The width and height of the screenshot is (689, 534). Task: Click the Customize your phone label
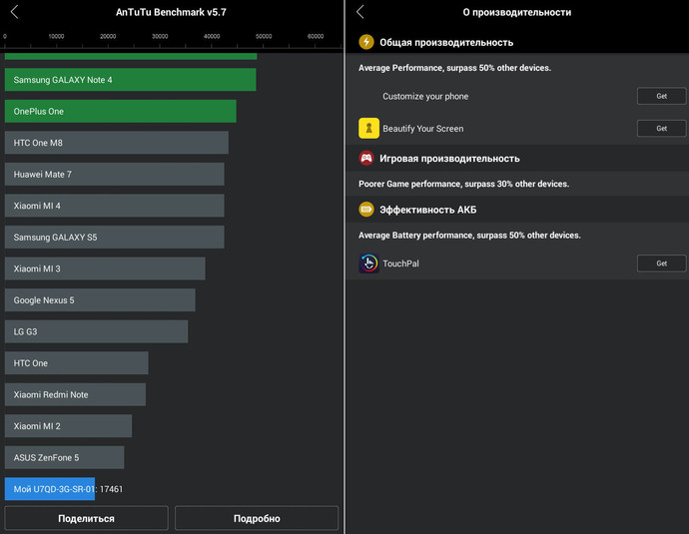coord(425,96)
